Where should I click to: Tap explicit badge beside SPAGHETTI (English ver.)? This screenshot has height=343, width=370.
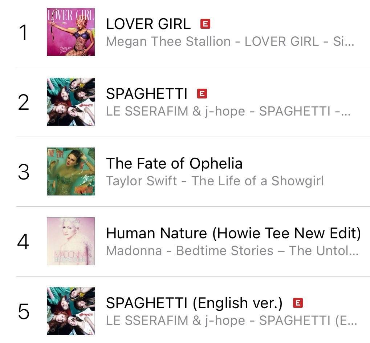click(x=298, y=303)
